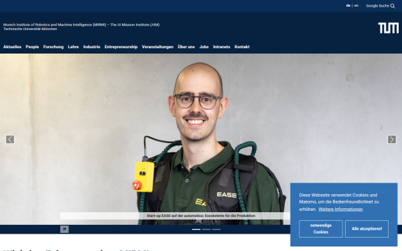The width and height of the screenshot is (402, 251).
Task: Open the Entrepreneurship menu item
Action: click(x=121, y=47)
